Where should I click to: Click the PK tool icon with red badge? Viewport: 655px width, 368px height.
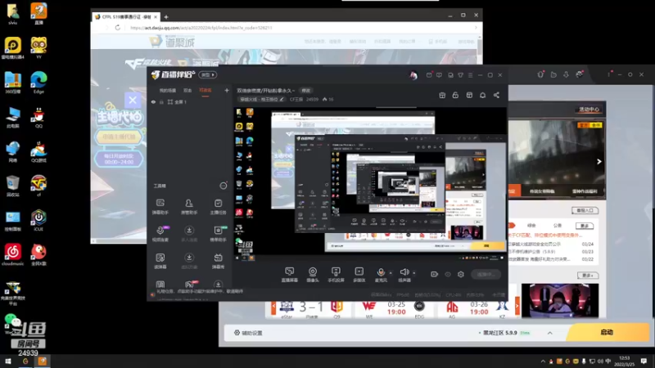pos(189,284)
